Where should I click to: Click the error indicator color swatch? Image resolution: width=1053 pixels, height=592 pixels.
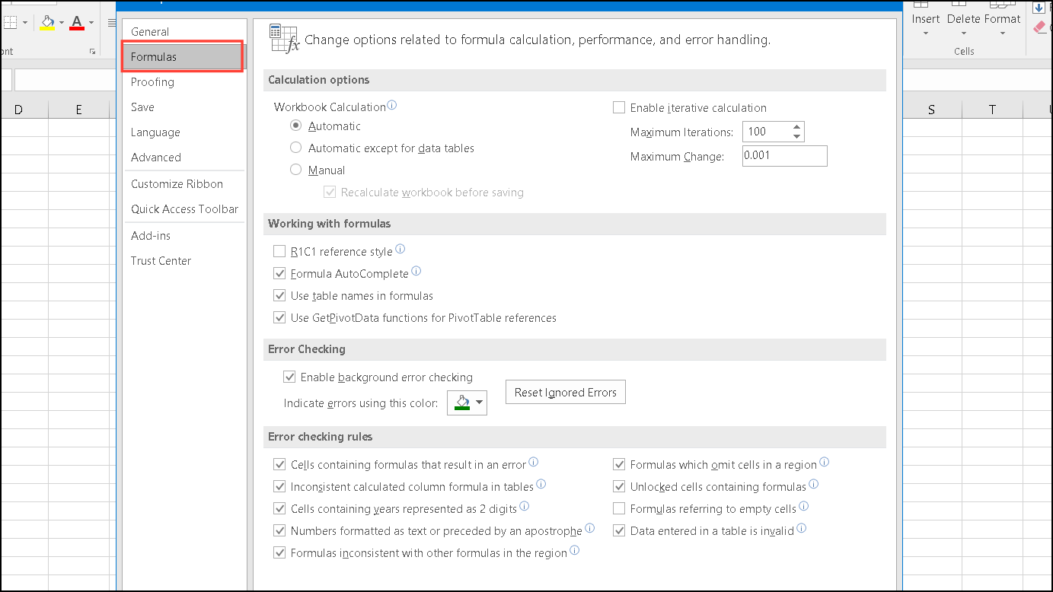point(461,403)
